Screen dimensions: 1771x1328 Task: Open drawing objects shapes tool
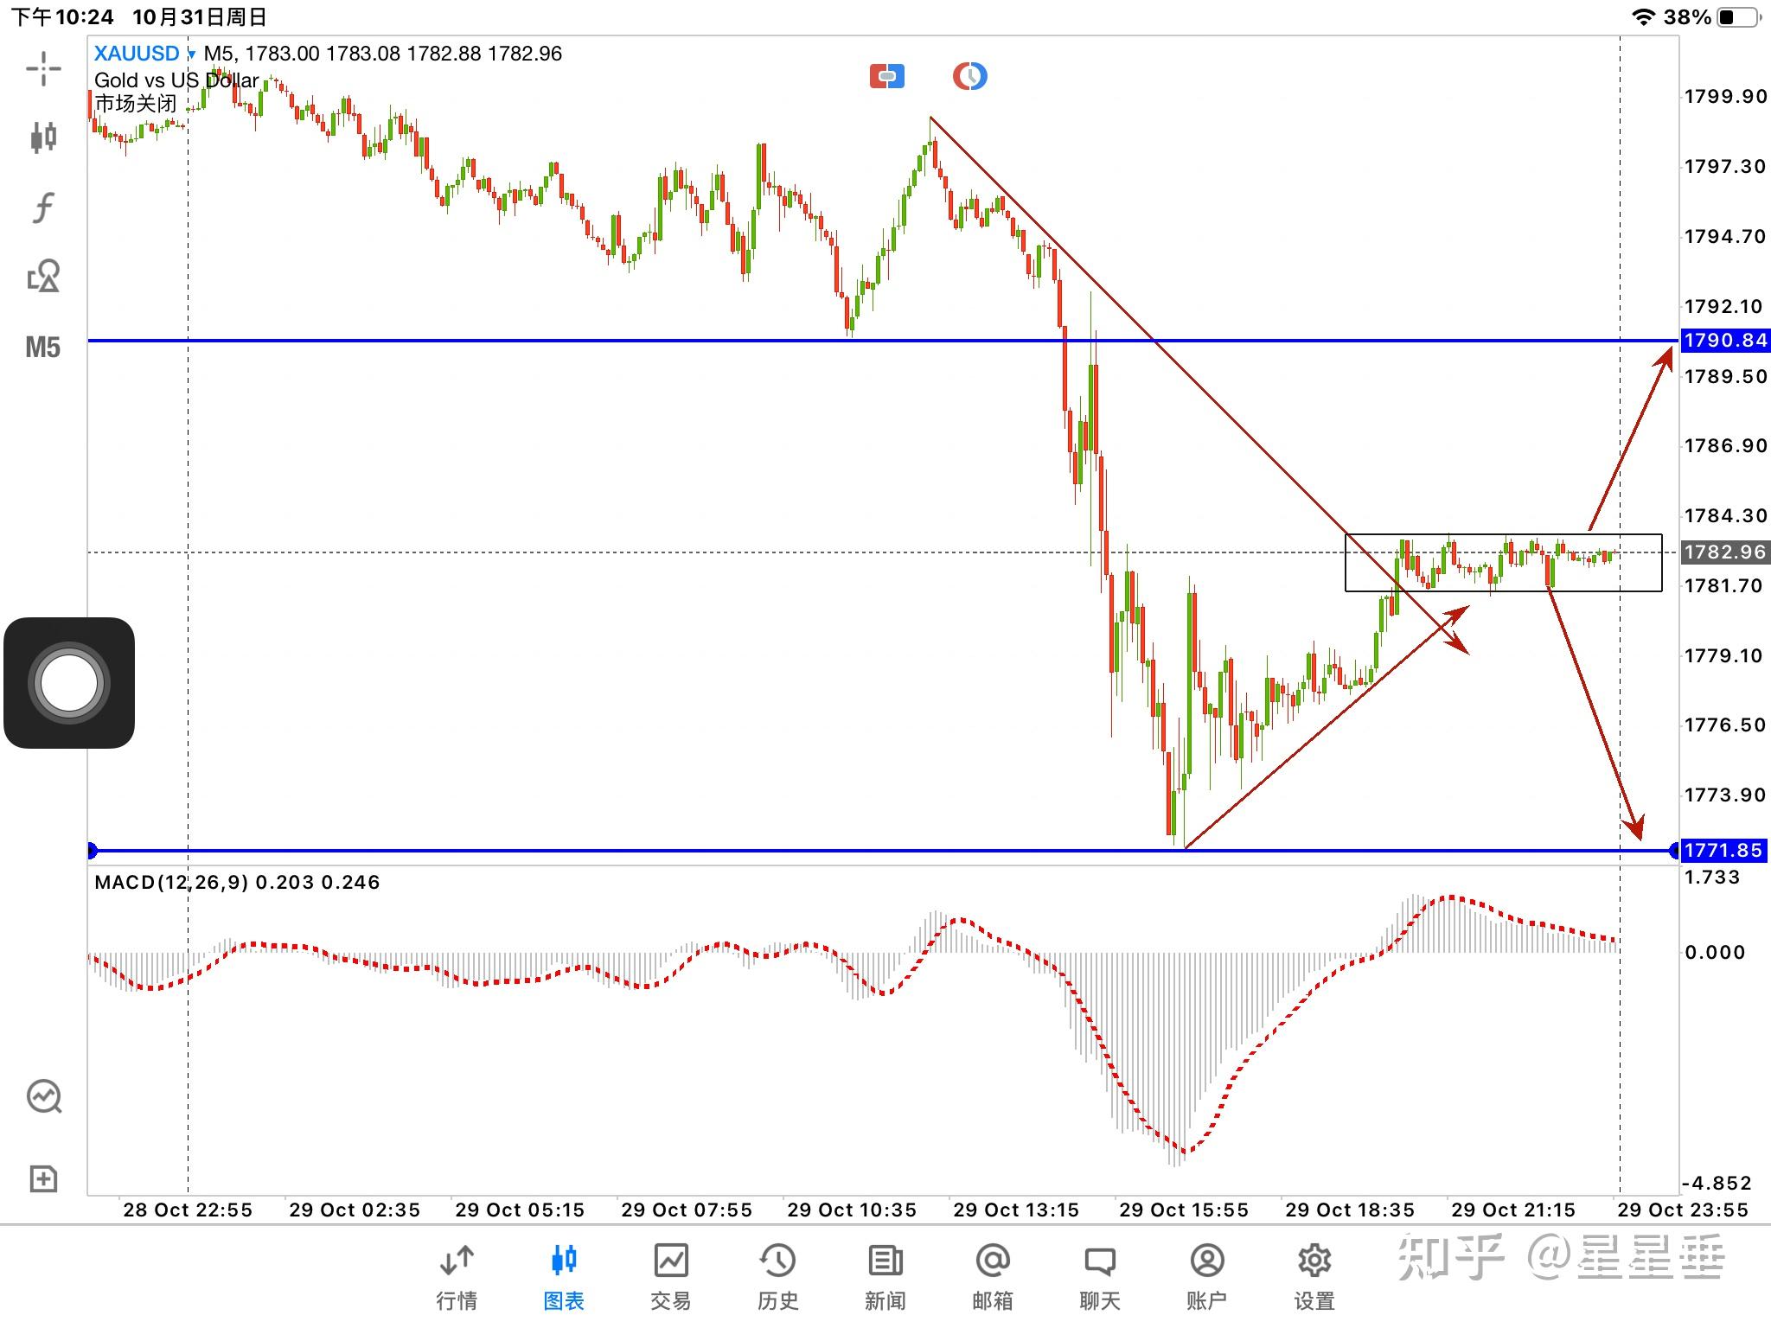click(43, 277)
